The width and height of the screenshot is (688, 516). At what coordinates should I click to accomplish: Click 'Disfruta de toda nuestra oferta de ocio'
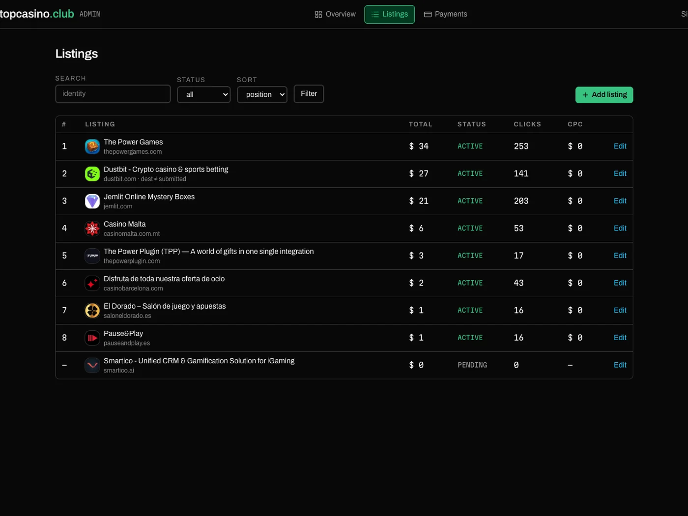(164, 279)
